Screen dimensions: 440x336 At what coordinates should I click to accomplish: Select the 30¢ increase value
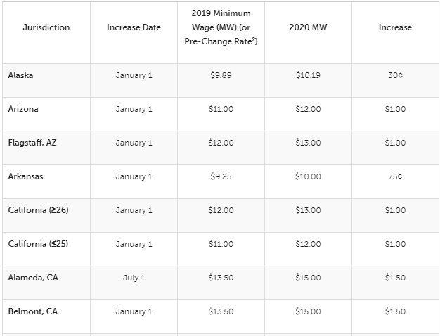tap(395, 75)
